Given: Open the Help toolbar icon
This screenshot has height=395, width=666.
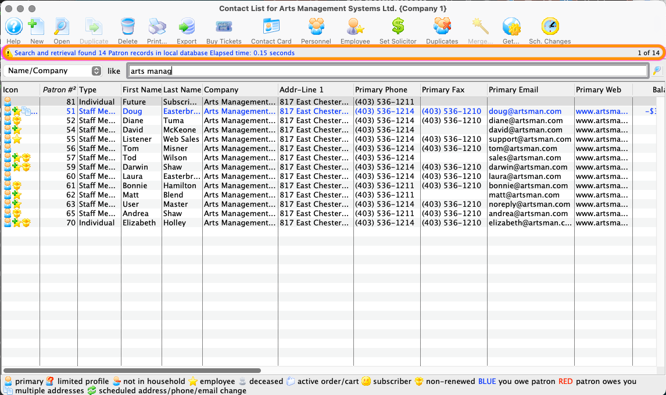Looking at the screenshot, I should click(13, 27).
